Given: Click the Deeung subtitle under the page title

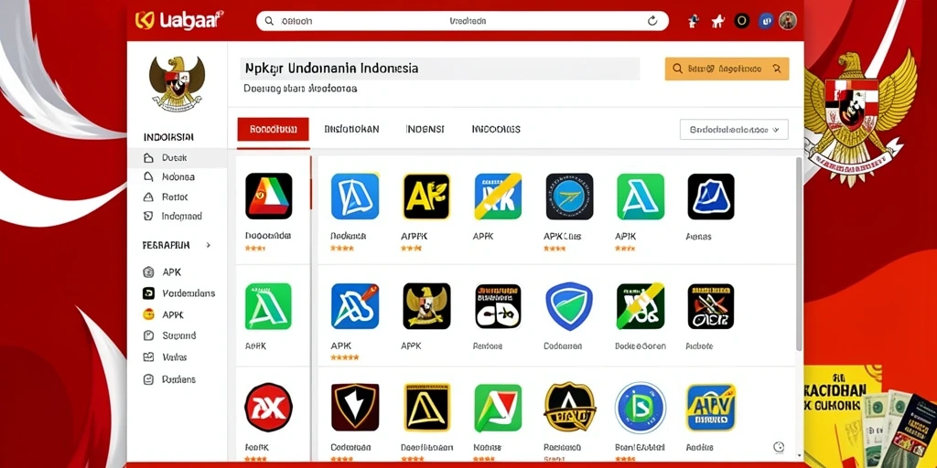Looking at the screenshot, I should click(300, 89).
